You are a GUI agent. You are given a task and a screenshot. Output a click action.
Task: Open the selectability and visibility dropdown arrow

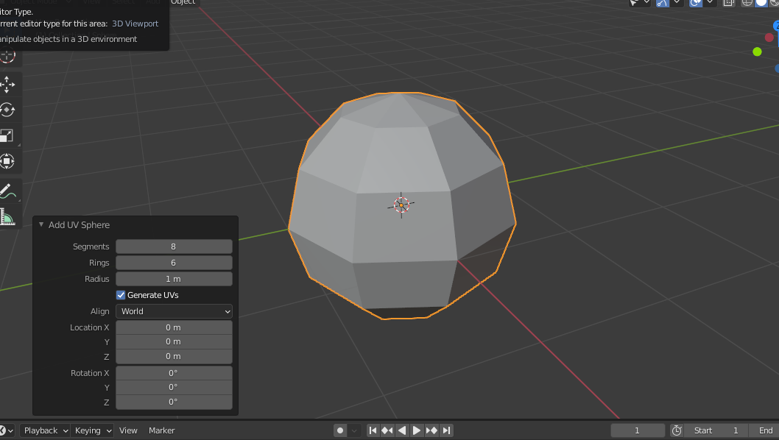(646, 3)
